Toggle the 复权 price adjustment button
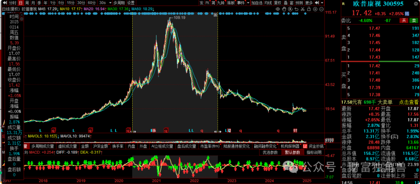The width and height of the screenshot is (420, 184). 278,3
